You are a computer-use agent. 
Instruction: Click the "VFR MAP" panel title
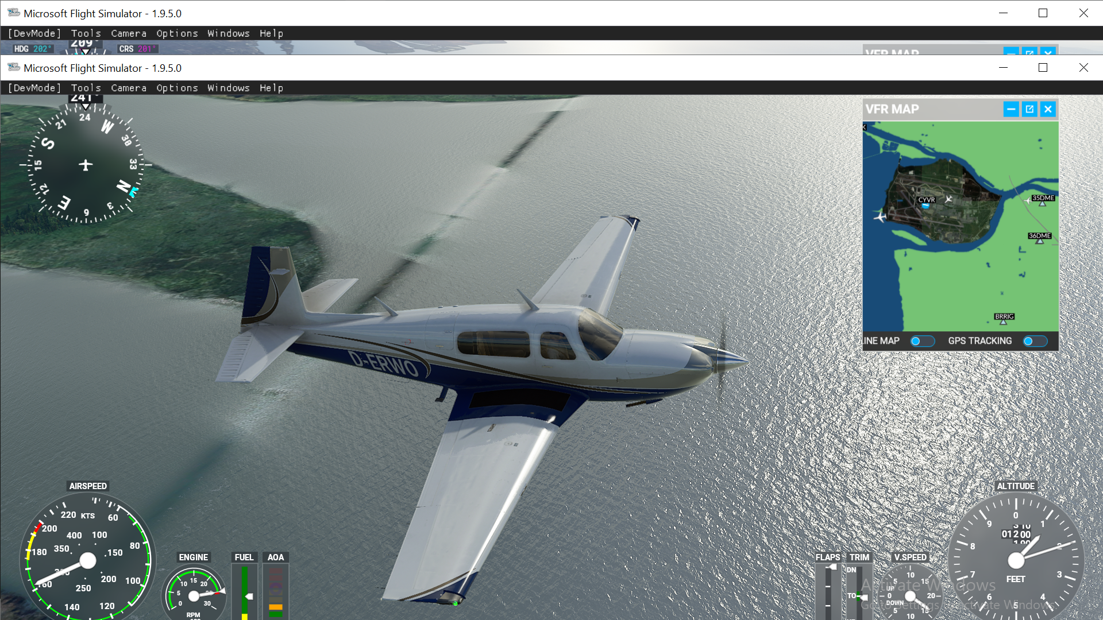coord(892,109)
